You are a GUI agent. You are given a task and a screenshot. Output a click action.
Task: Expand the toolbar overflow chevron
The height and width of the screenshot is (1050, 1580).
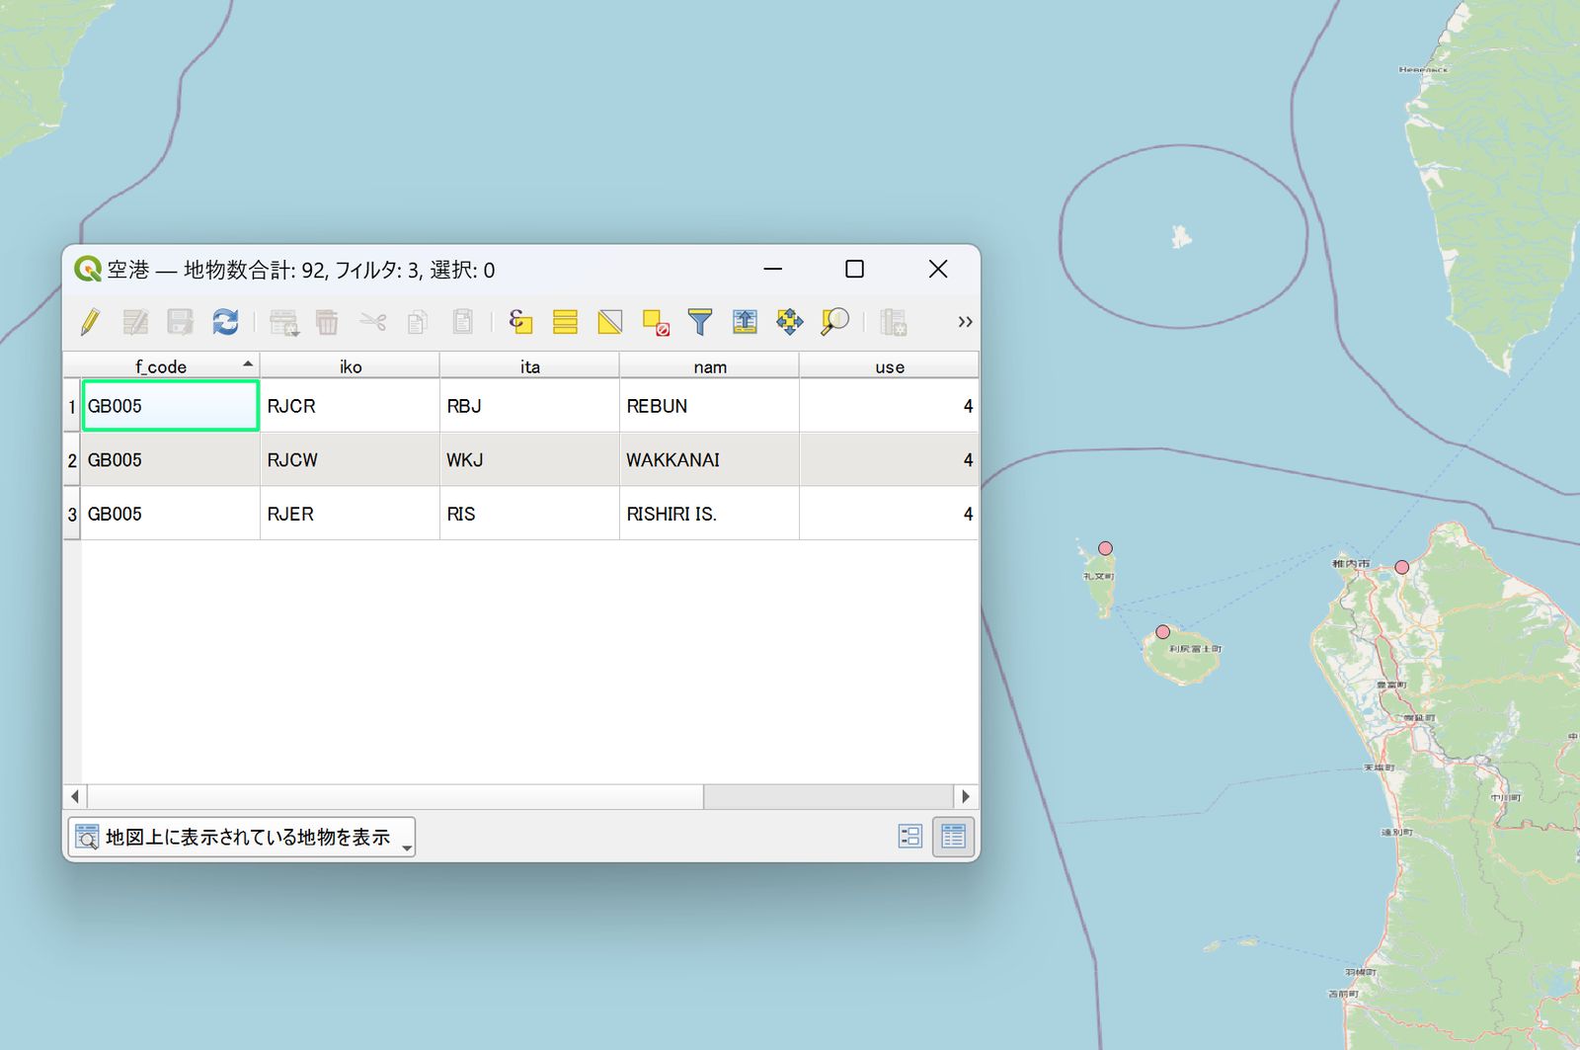coord(965,322)
